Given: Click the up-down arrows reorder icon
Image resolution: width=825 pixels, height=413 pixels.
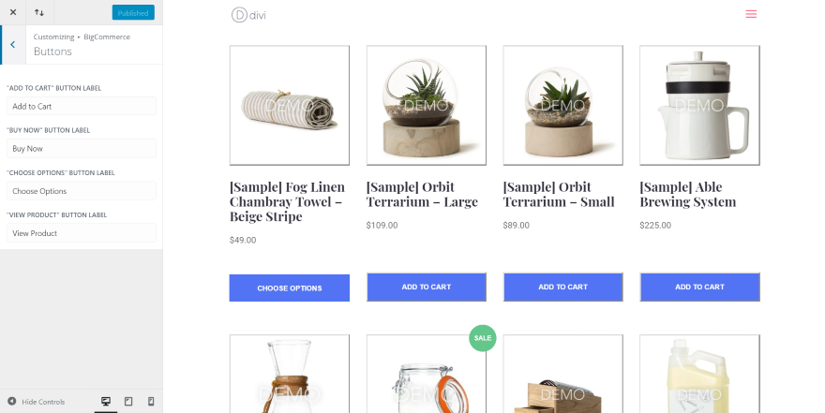Looking at the screenshot, I should pos(39,12).
